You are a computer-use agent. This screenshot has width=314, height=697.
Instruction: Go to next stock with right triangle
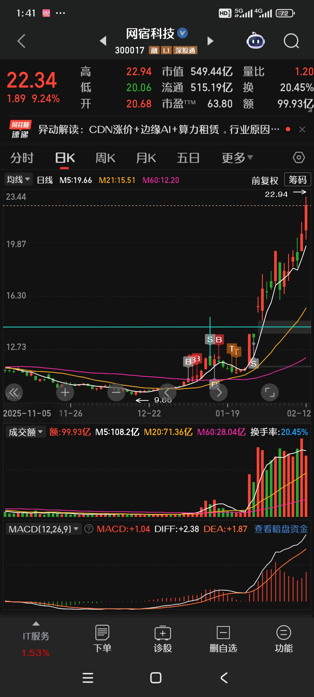210,41
